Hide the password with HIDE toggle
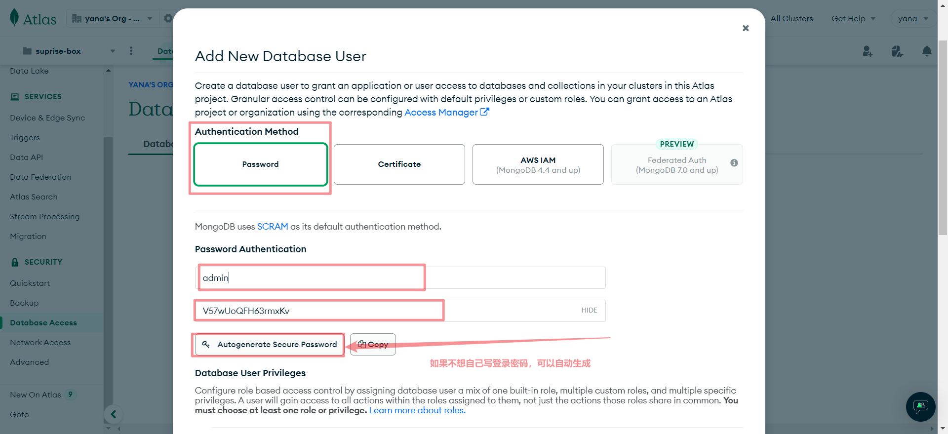948x434 pixels. (589, 311)
